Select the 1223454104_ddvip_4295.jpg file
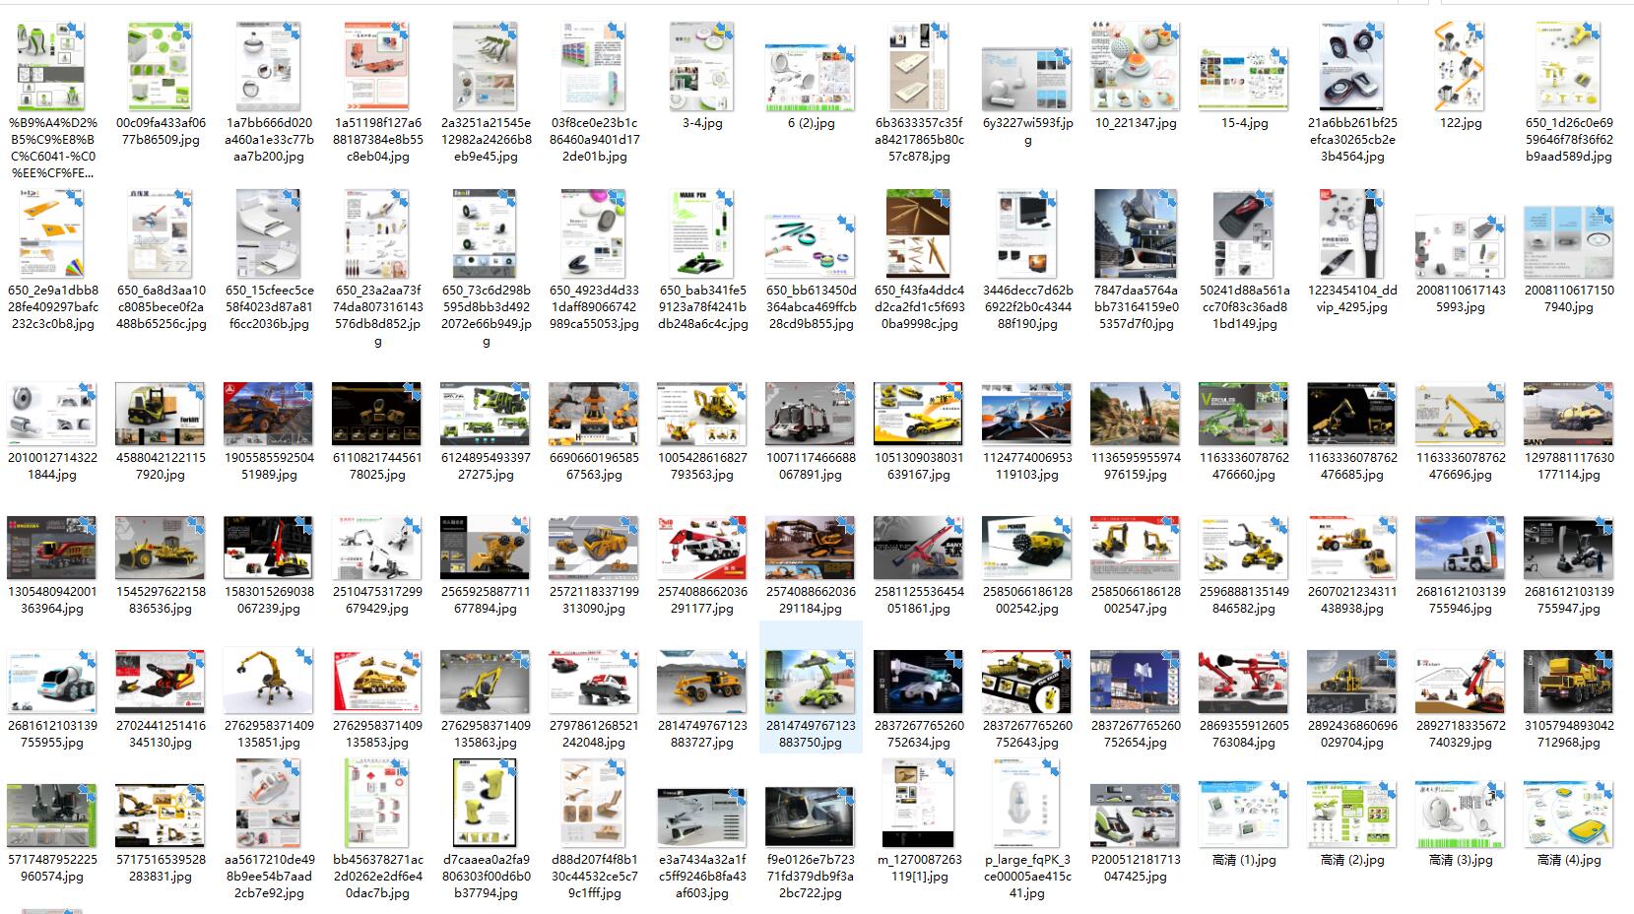1634x914 pixels. (1351, 234)
